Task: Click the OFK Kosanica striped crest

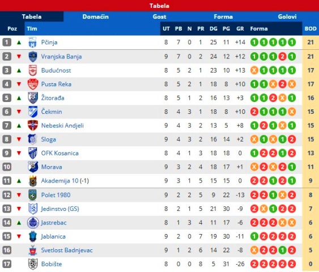Action: click(33, 153)
